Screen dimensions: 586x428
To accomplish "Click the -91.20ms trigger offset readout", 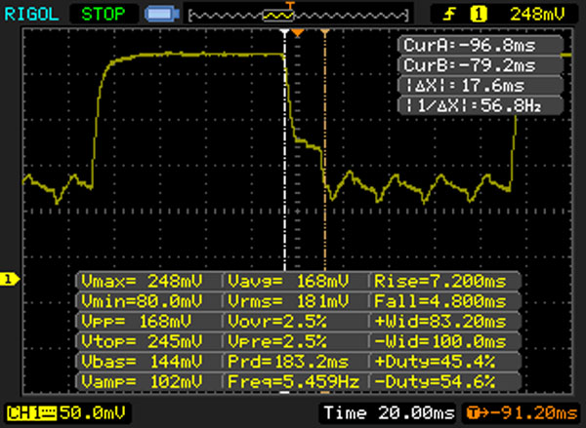I will [x=523, y=413].
